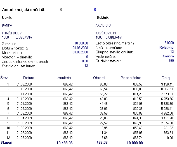Click the Datum column header
The image size is (177, 147).
point(29,78)
